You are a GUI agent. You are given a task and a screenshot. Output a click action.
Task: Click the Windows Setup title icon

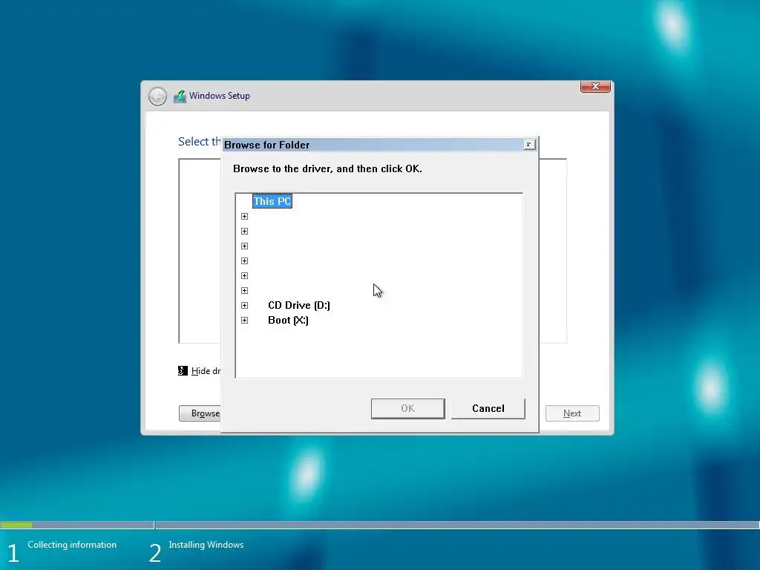coord(180,96)
